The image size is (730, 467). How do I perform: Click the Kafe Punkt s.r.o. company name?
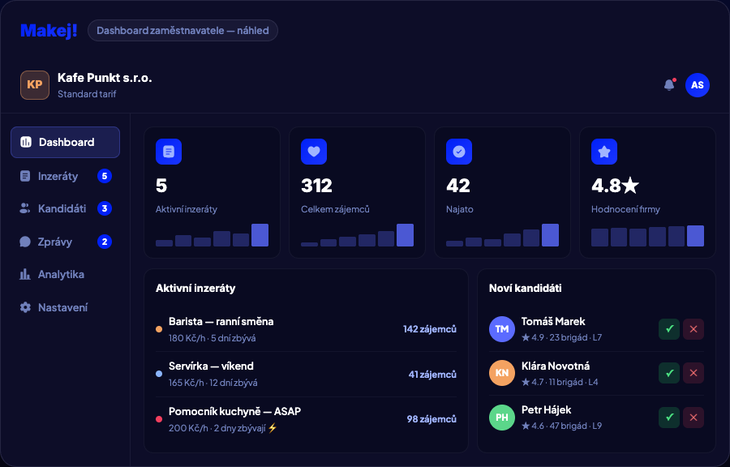pos(105,78)
